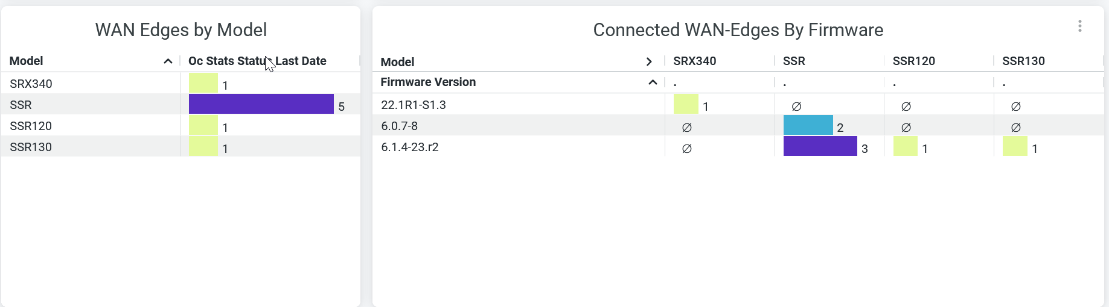Collapse the Firmware Version sort arrow
This screenshot has height=307, width=1109.
(x=653, y=82)
